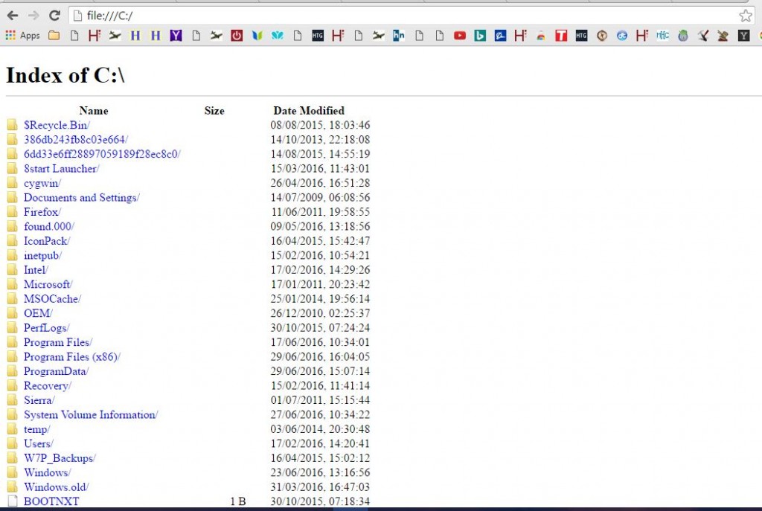Open the W7P_Backups folder
The image size is (762, 511).
pos(60,458)
